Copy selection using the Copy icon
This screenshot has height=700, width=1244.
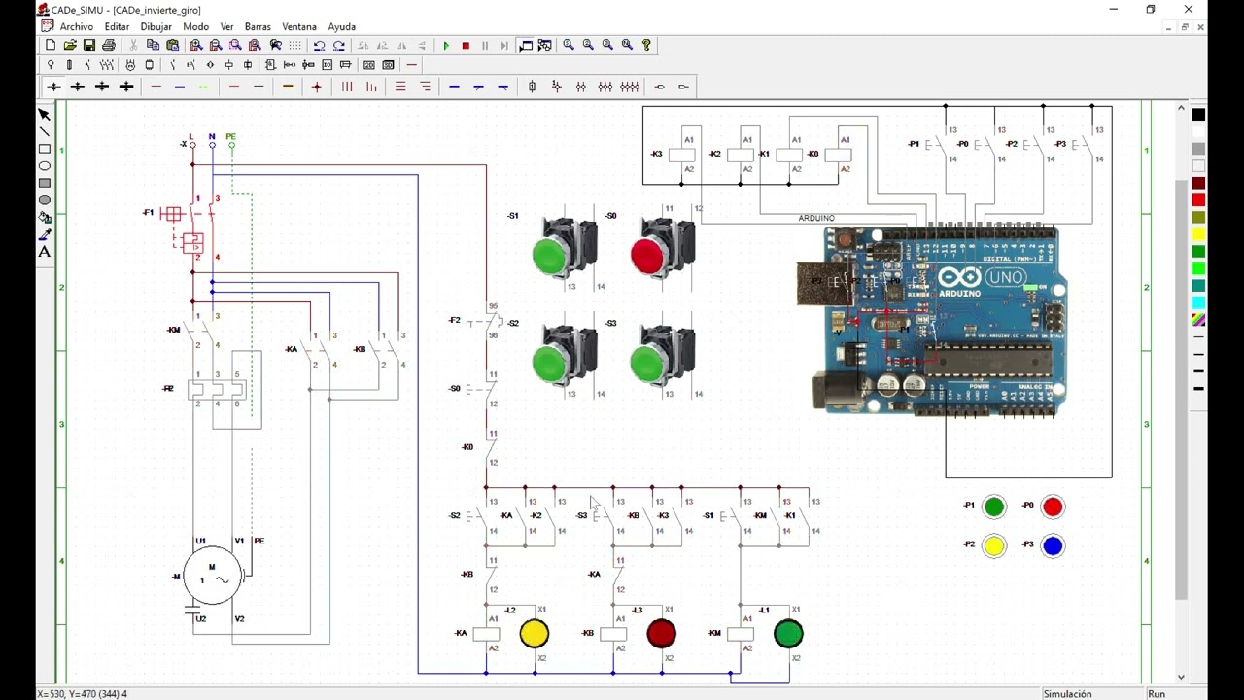point(153,45)
